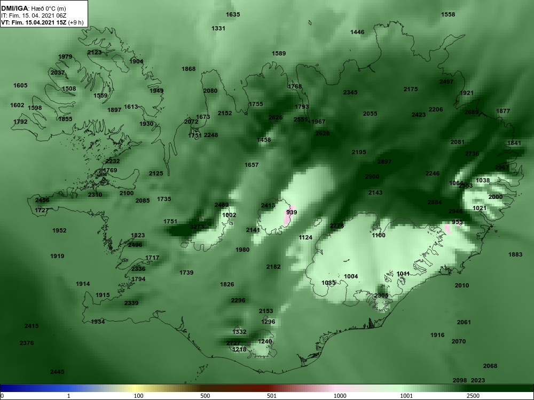This screenshot has height=400, width=534.
Task: Click the map value 2413
Action: [268, 205]
